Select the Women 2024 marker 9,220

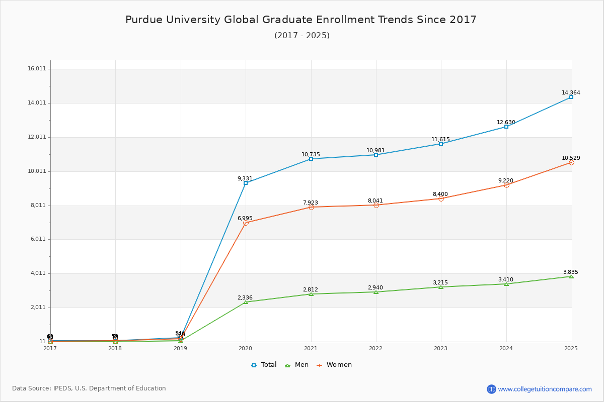tap(506, 185)
